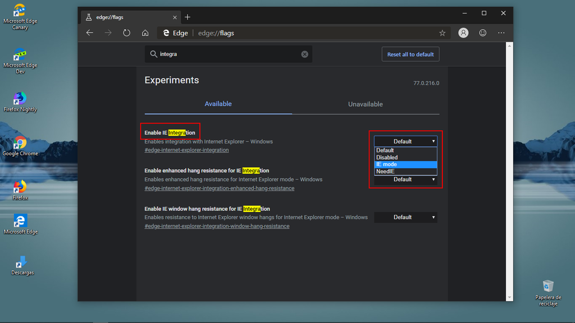Click the search magnifier icon

[x=153, y=54]
